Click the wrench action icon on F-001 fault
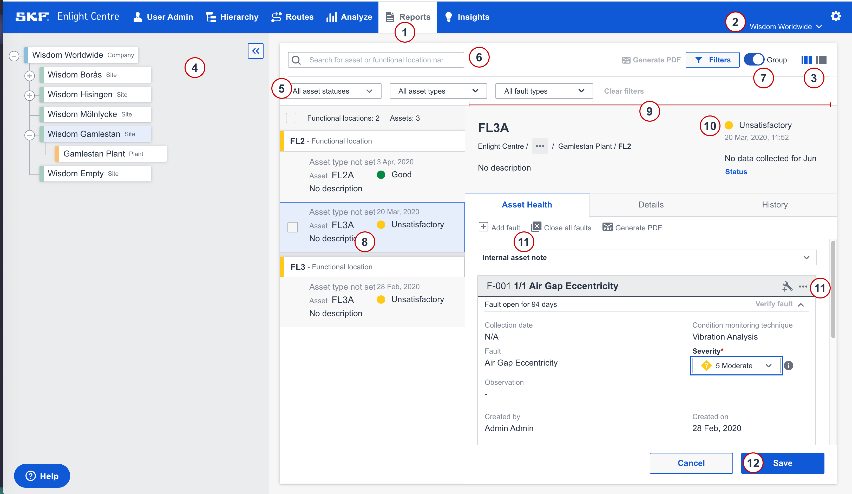This screenshot has width=852, height=494. pos(787,287)
